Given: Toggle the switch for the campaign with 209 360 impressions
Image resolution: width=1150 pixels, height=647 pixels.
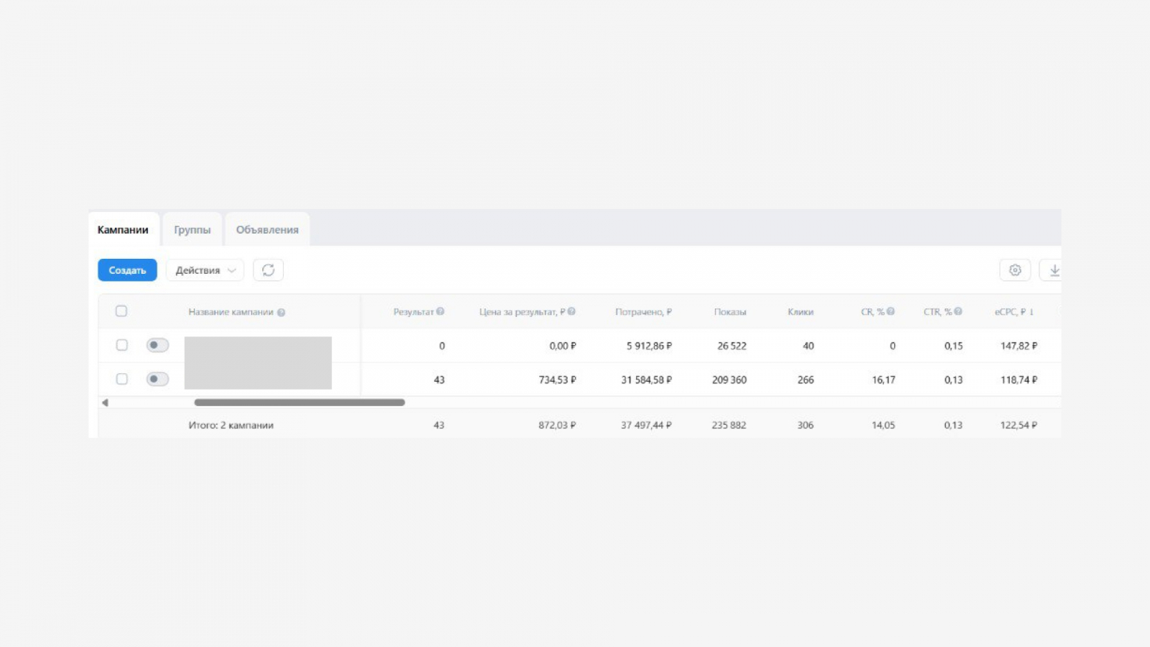Looking at the screenshot, I should pyautogui.click(x=157, y=379).
